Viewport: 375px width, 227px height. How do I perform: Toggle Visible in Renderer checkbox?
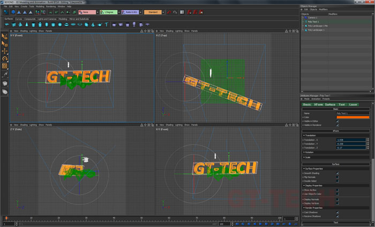coord(337,125)
